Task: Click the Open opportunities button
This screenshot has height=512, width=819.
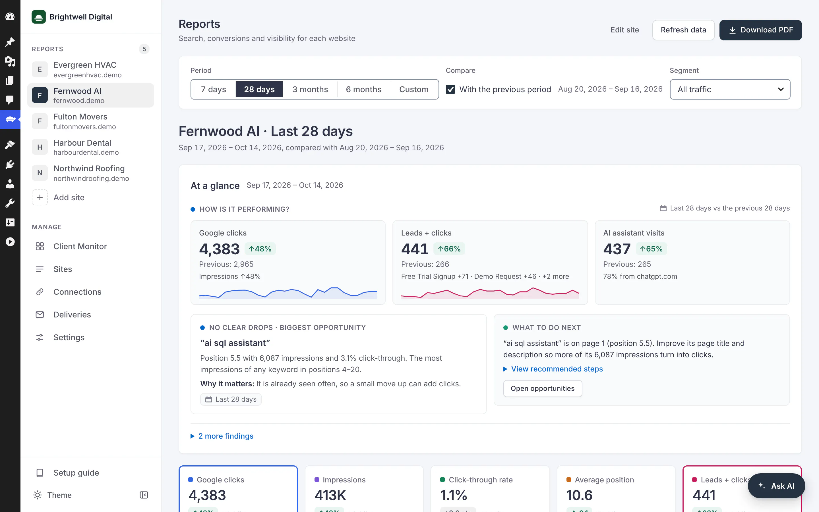Action: 543,388
